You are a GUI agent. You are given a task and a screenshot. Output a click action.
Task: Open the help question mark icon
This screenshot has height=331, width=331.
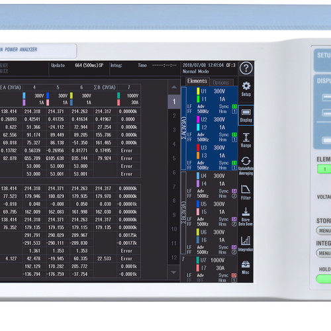coord(246,68)
